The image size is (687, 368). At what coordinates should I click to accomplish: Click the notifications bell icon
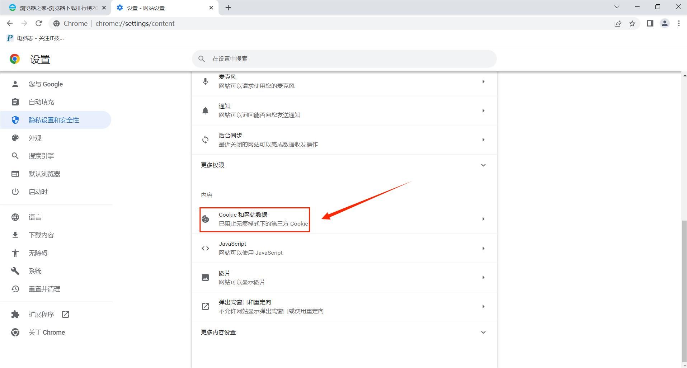205,110
